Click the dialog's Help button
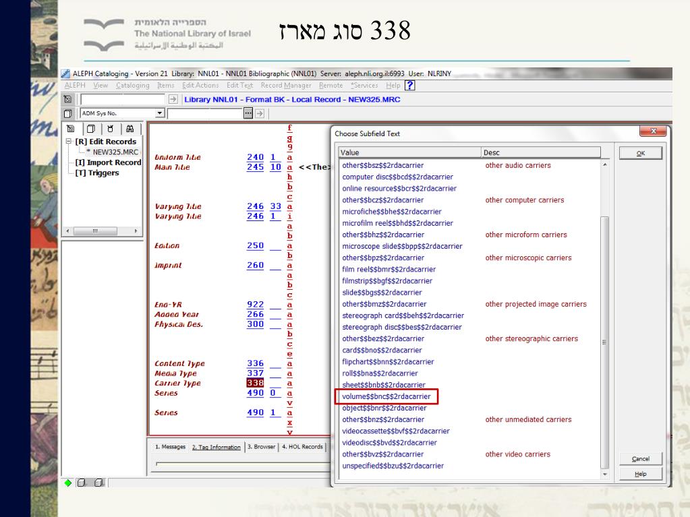This screenshot has width=690, height=517. (x=640, y=474)
